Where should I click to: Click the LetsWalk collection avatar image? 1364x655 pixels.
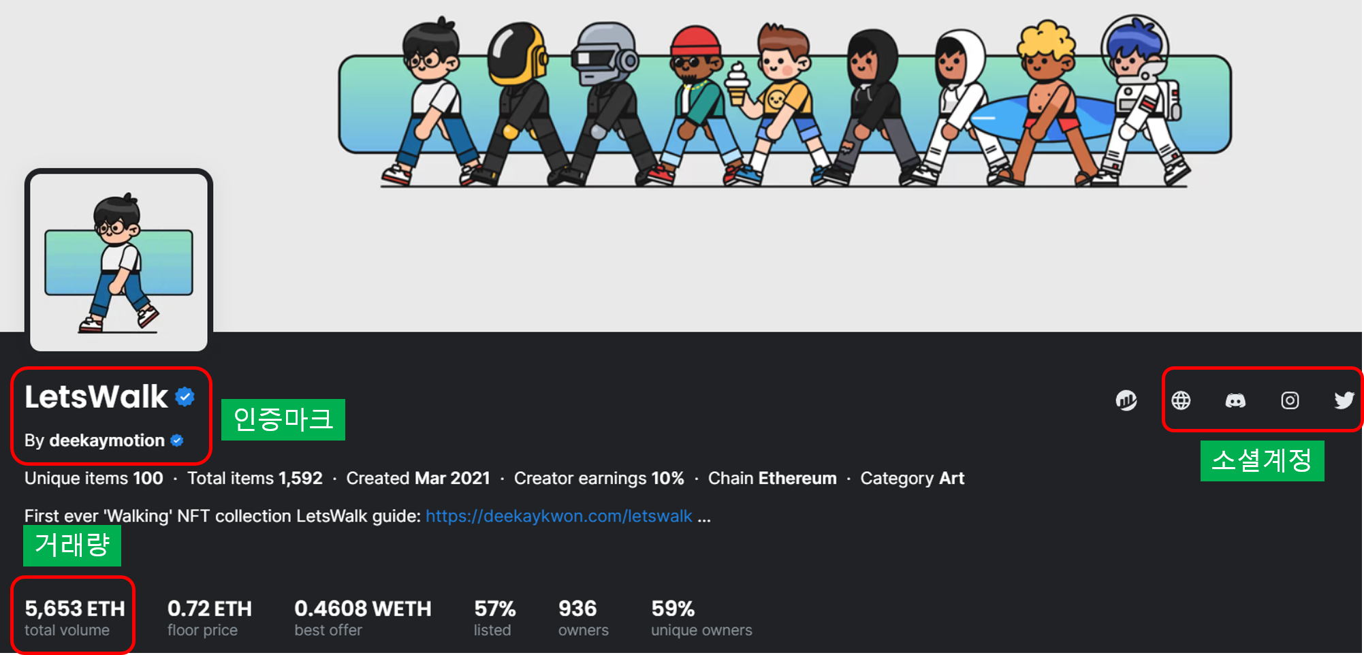(119, 262)
